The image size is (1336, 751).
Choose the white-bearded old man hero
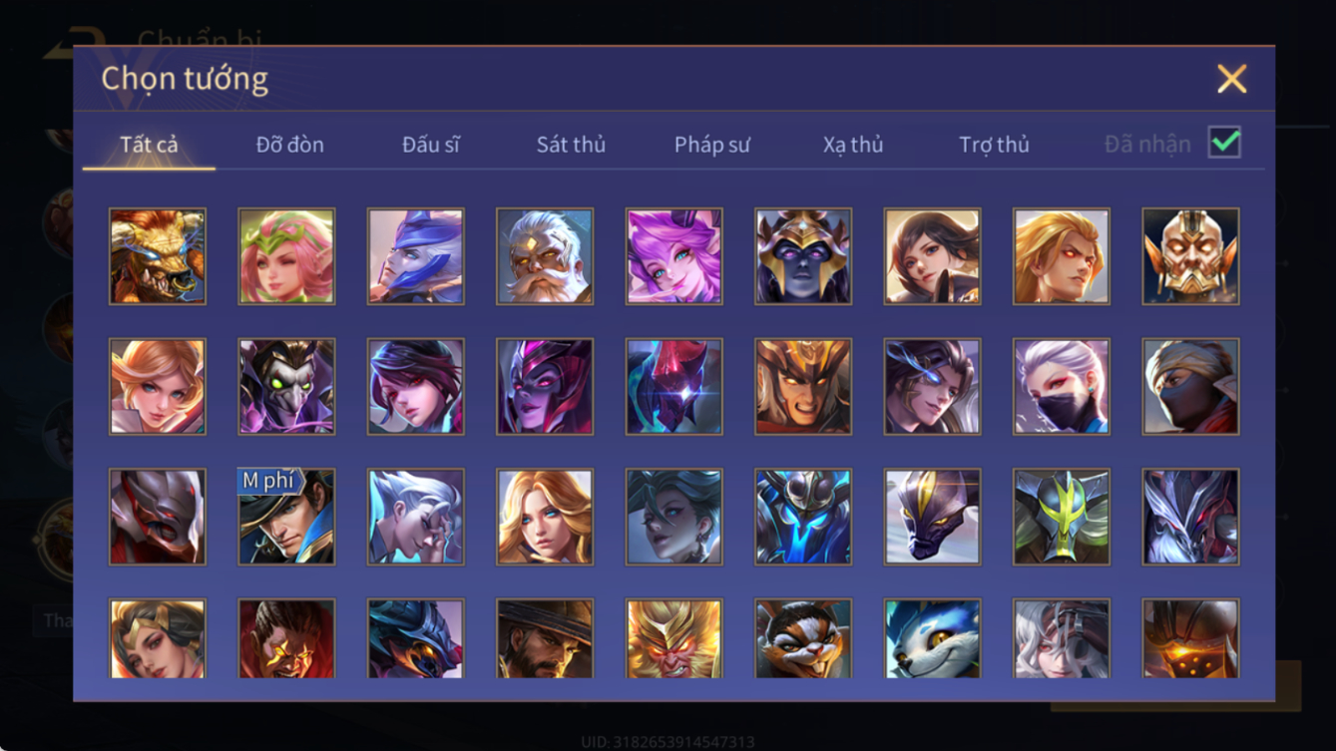point(545,256)
